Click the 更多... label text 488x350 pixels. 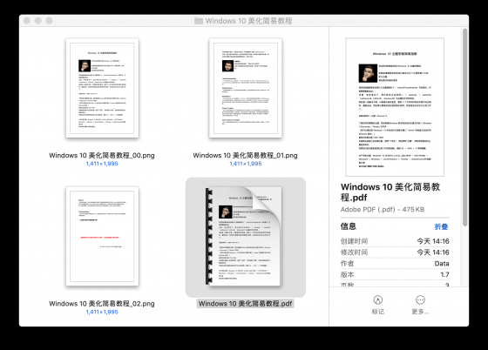tap(420, 312)
